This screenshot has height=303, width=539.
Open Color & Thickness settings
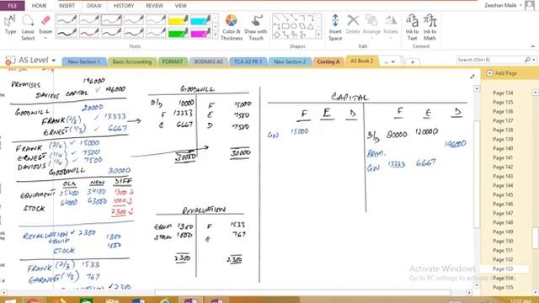coord(232,28)
